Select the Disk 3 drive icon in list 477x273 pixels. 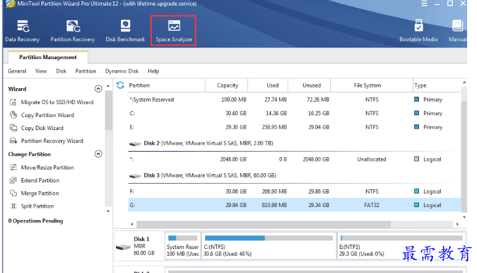tap(135, 176)
